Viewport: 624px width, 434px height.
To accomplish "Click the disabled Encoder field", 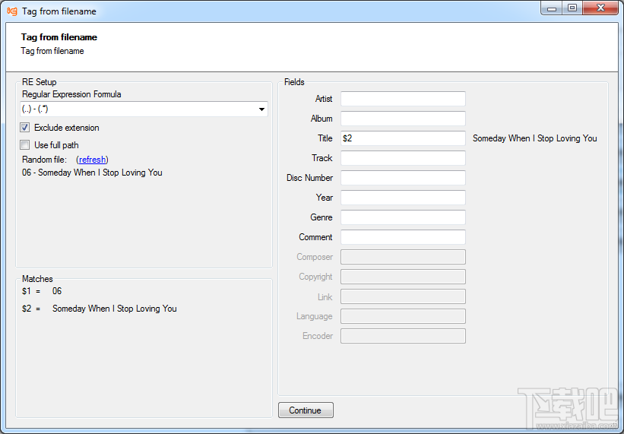I will (x=403, y=336).
